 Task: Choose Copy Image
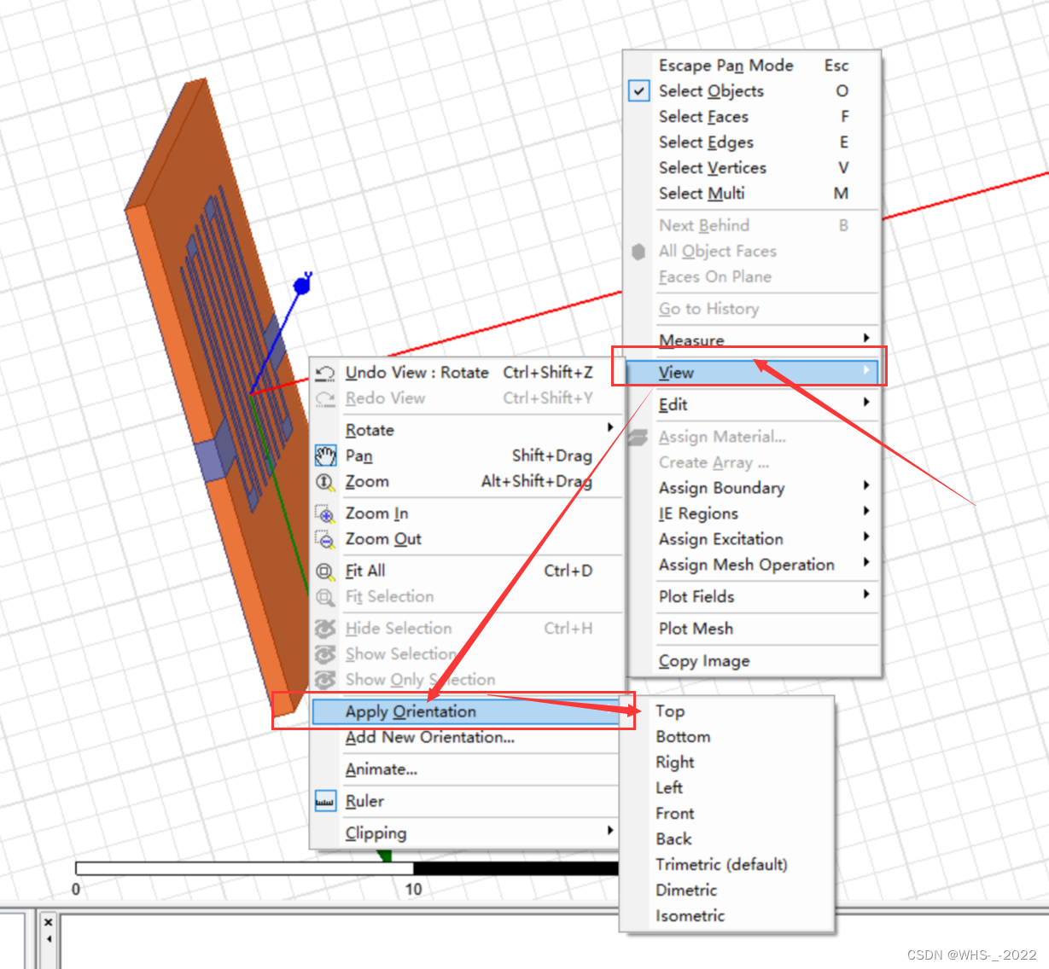753,661
